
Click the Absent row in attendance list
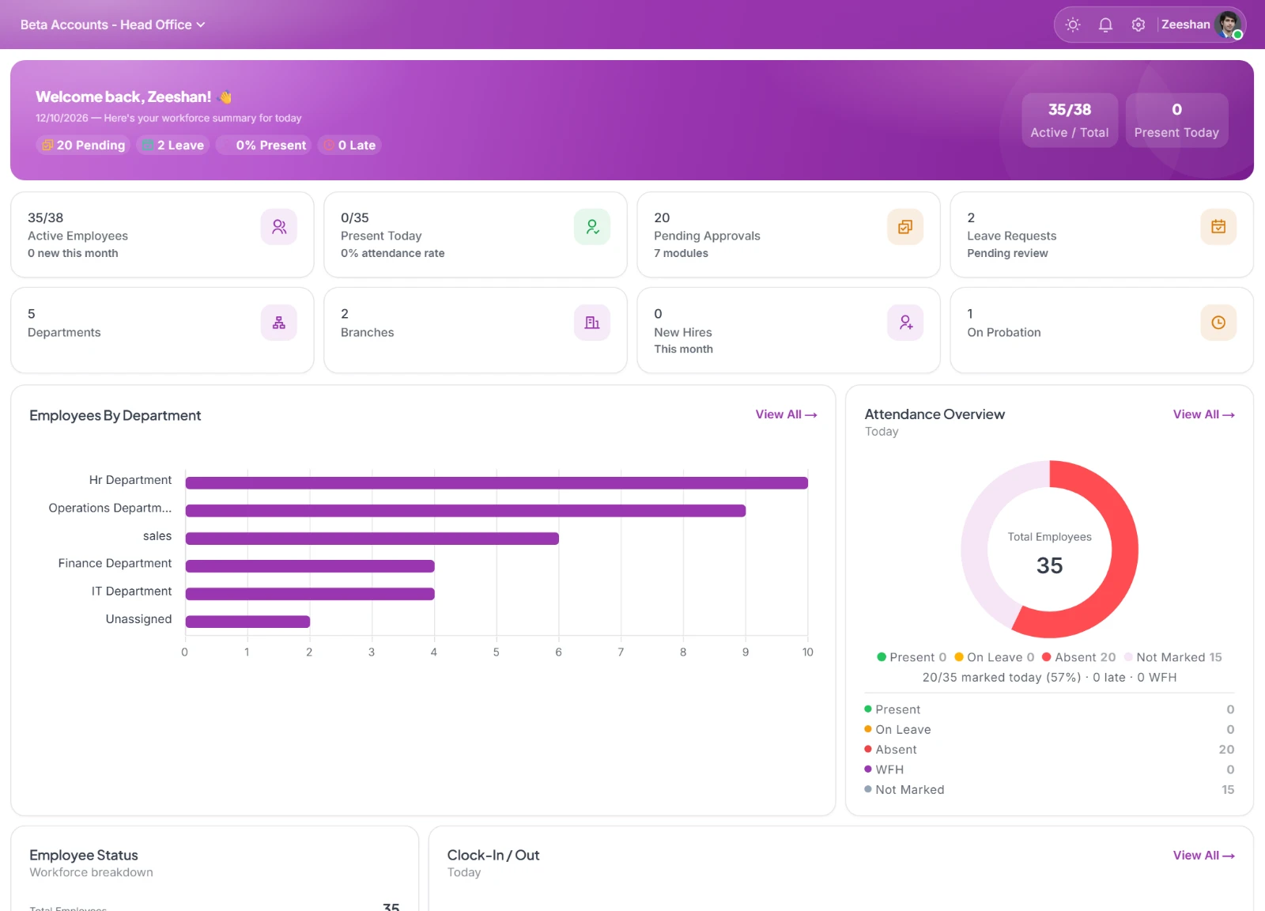pyautogui.click(x=1049, y=750)
